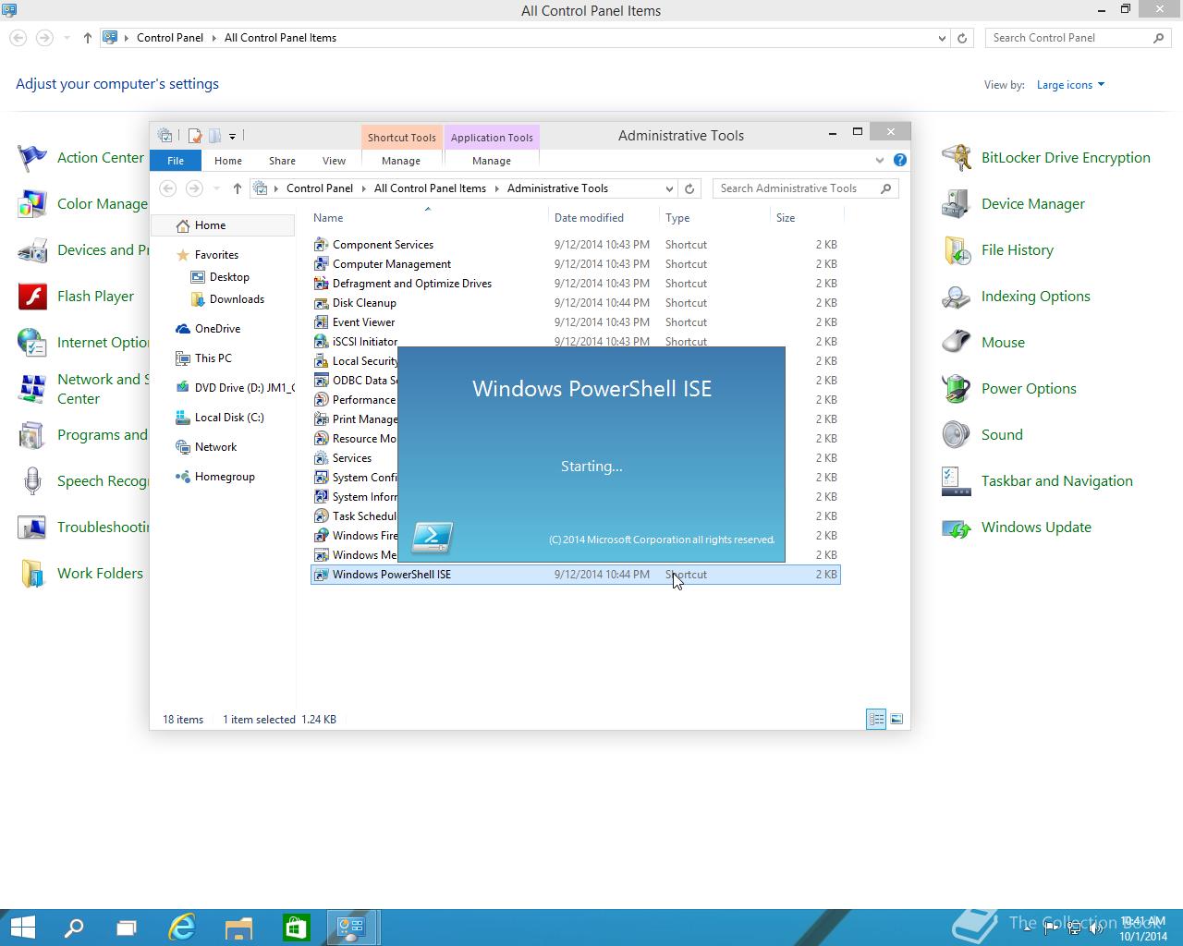1183x946 pixels.
Task: Switch to large icons view in Administrative Tools
Action: (x=896, y=719)
